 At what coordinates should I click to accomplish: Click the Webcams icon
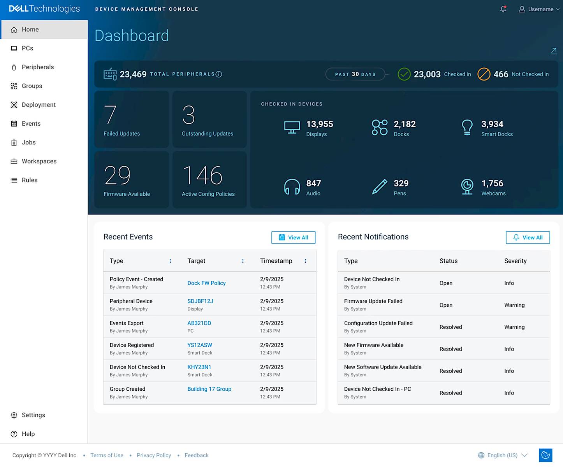[x=467, y=187]
